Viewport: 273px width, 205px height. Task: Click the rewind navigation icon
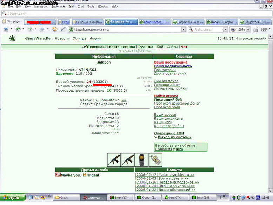[6, 29]
